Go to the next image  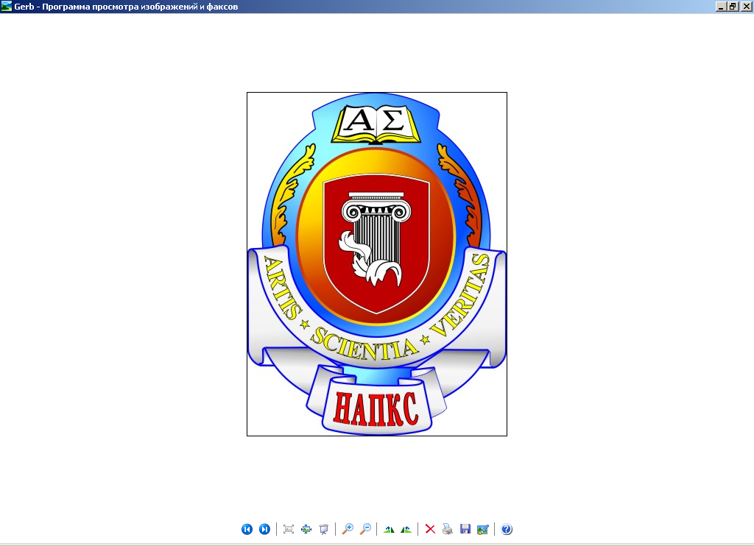[264, 529]
